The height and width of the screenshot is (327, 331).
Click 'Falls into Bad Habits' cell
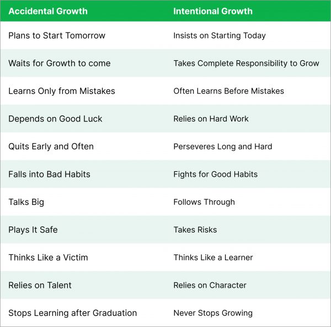coord(50,174)
